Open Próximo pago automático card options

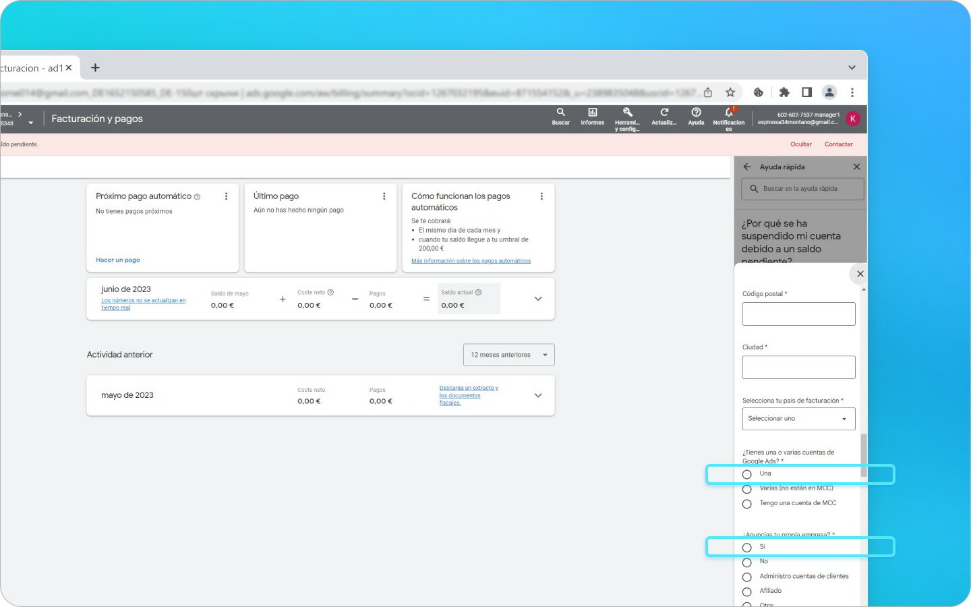226,196
